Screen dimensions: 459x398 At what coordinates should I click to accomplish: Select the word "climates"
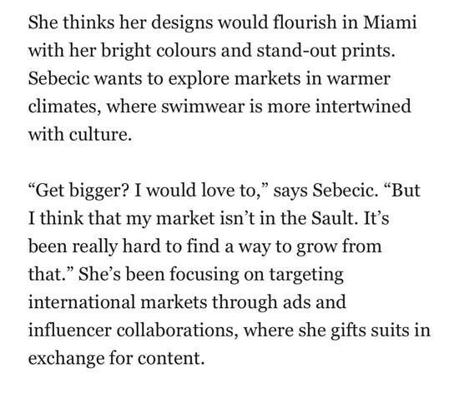(x=62, y=107)
